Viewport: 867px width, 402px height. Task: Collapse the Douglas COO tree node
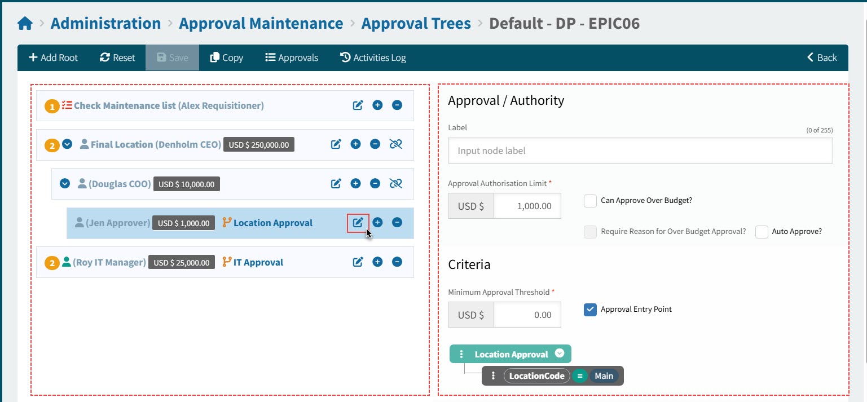[x=65, y=183]
